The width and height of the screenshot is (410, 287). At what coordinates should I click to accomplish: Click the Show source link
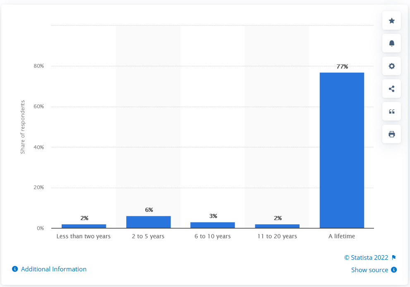pyautogui.click(x=369, y=270)
